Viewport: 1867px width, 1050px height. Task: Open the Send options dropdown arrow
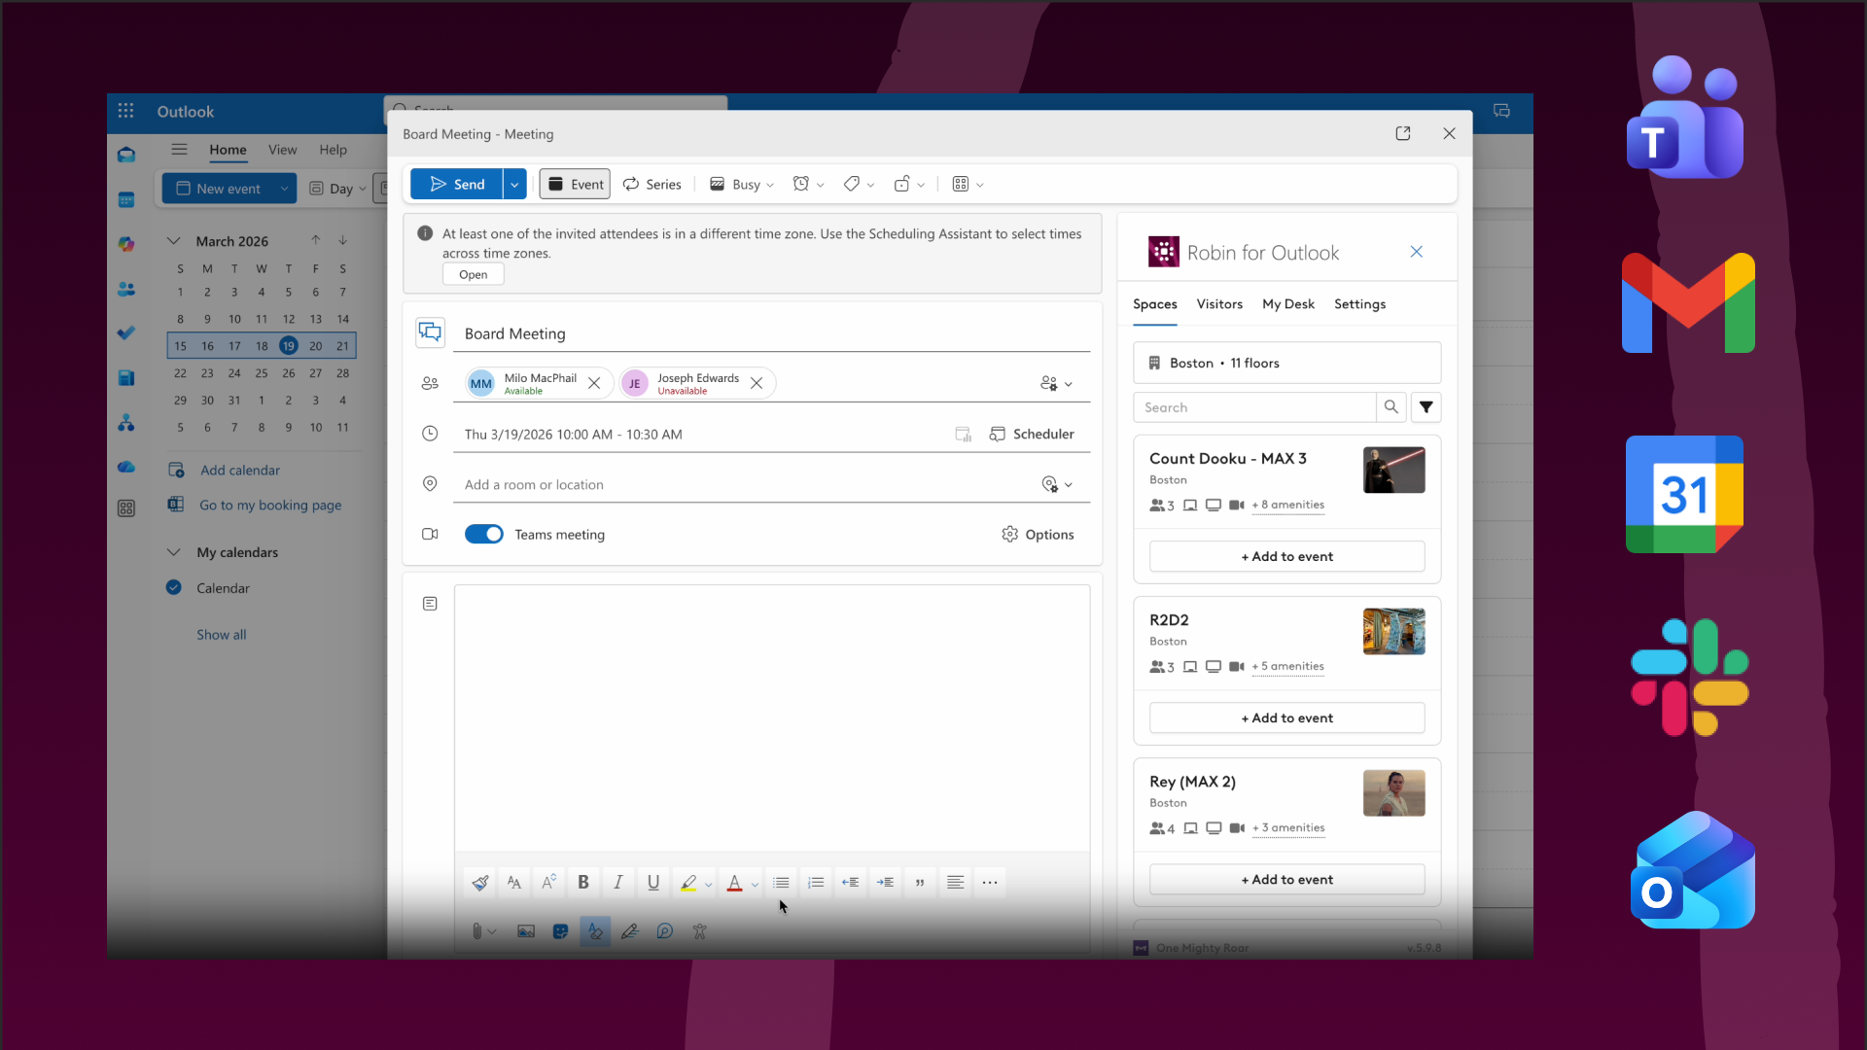[514, 185]
